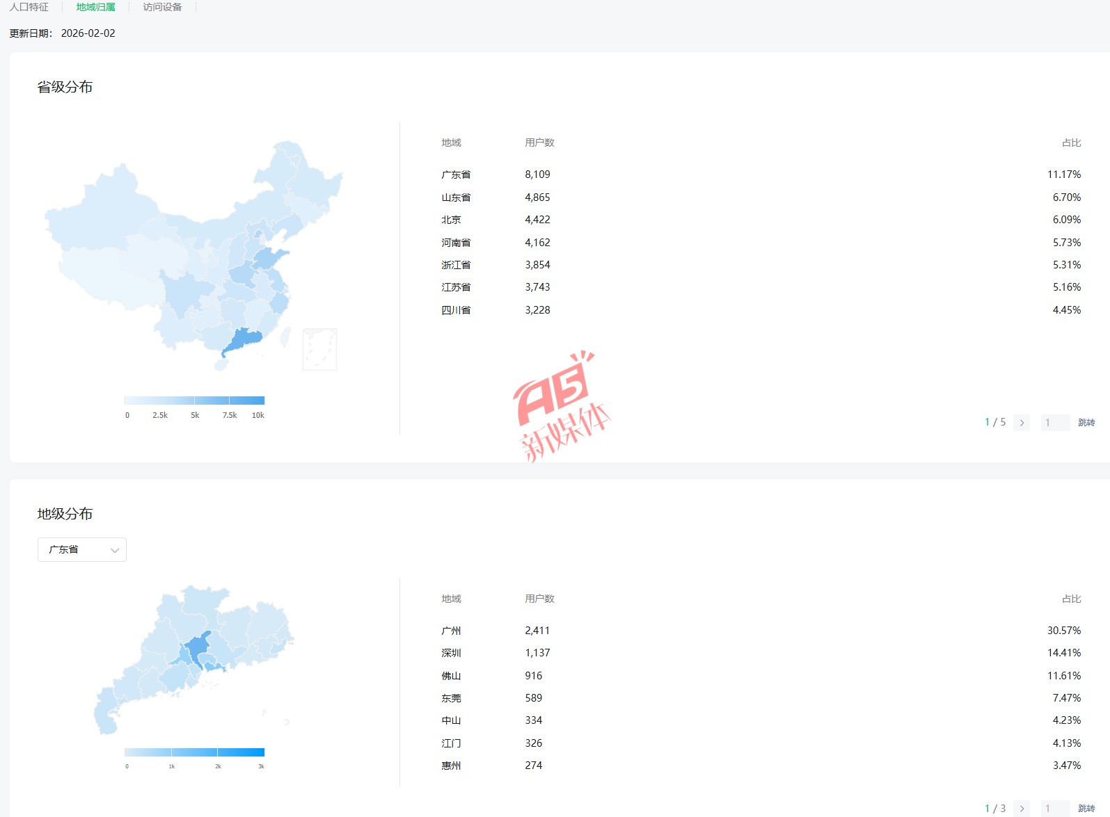
Task: Click the province map color legend bar
Action: [194, 401]
